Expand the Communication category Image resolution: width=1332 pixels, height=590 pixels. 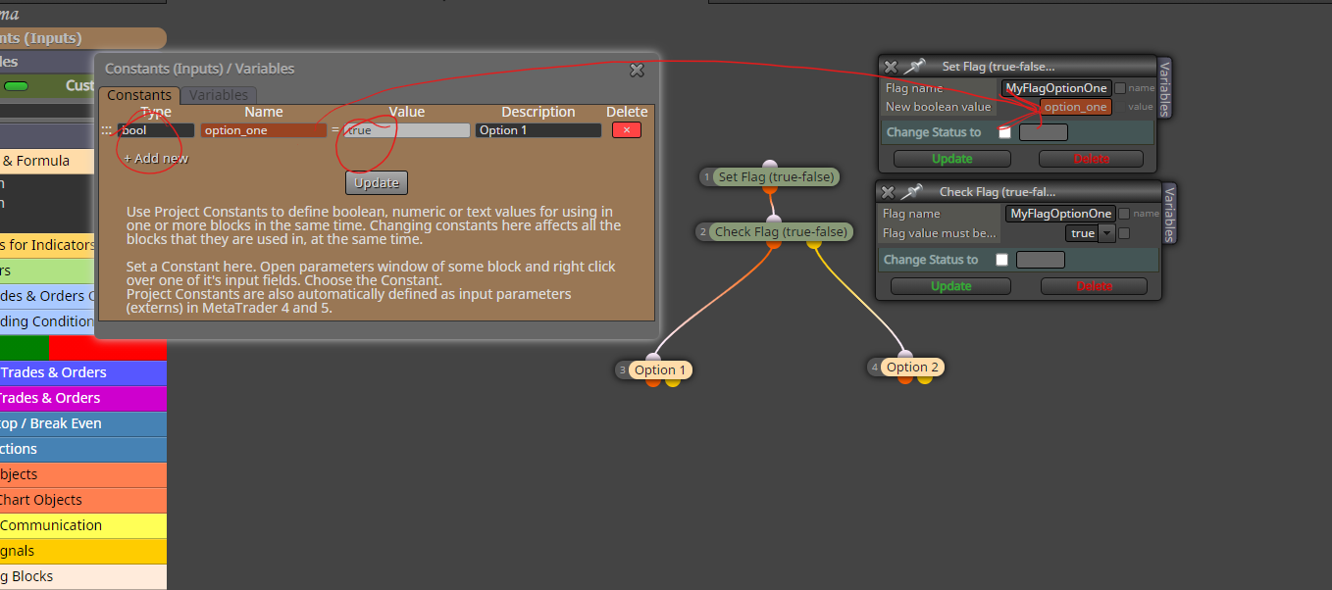pyautogui.click(x=82, y=525)
